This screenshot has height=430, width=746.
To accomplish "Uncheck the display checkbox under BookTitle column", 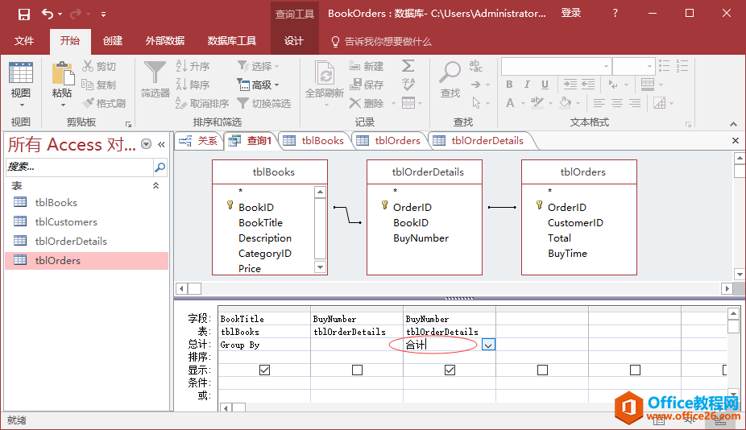I will click(264, 370).
